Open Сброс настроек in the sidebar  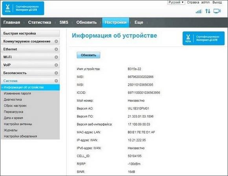click(x=15, y=106)
